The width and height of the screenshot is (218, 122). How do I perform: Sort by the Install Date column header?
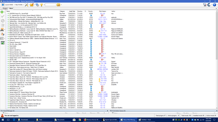(x=72, y=11)
